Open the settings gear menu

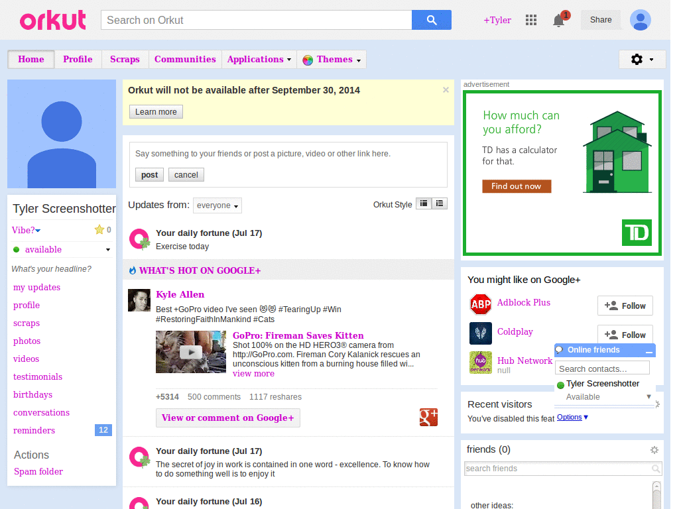[x=642, y=59]
